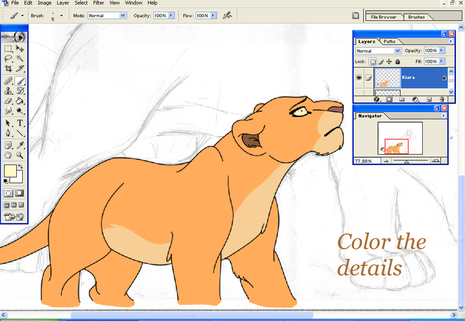Open the File Browser tab
Screen dimensions: 465x321
(x=384, y=17)
